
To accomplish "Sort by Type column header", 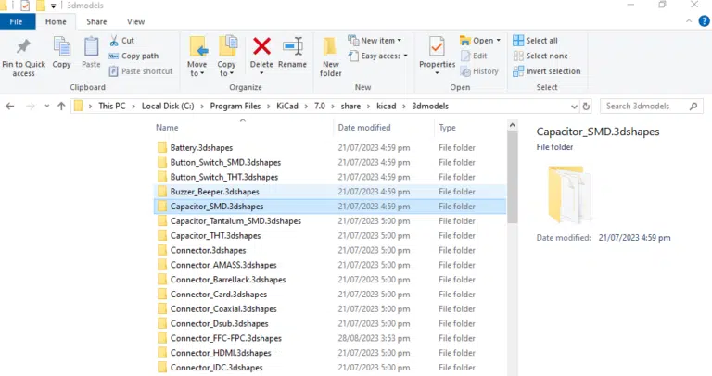I will pos(447,128).
